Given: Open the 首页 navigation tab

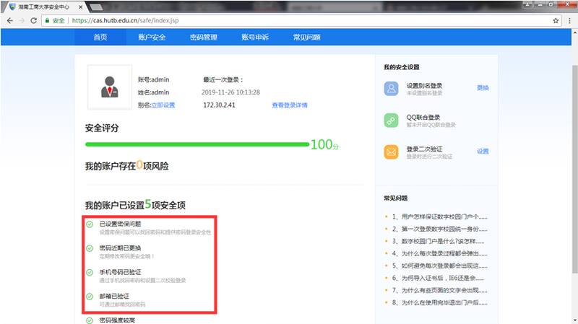Looking at the screenshot, I should [x=100, y=38].
